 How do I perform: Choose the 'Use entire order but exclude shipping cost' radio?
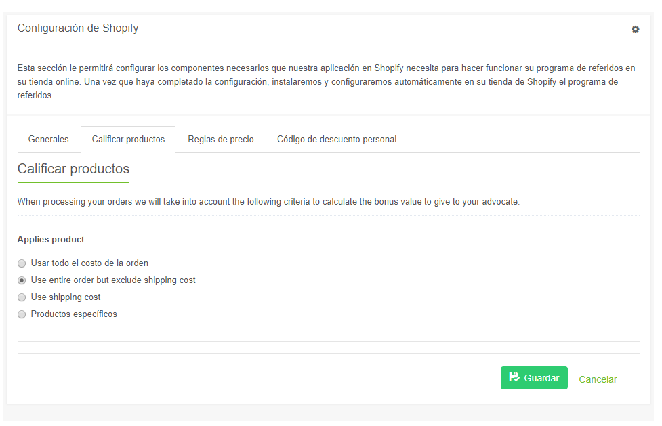pos(22,280)
